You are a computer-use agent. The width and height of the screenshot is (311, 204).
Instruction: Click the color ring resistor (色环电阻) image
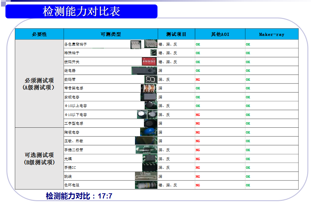click(x=146, y=185)
